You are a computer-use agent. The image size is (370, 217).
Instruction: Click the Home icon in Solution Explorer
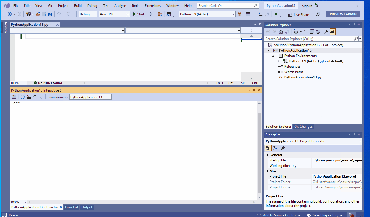click(281, 31)
